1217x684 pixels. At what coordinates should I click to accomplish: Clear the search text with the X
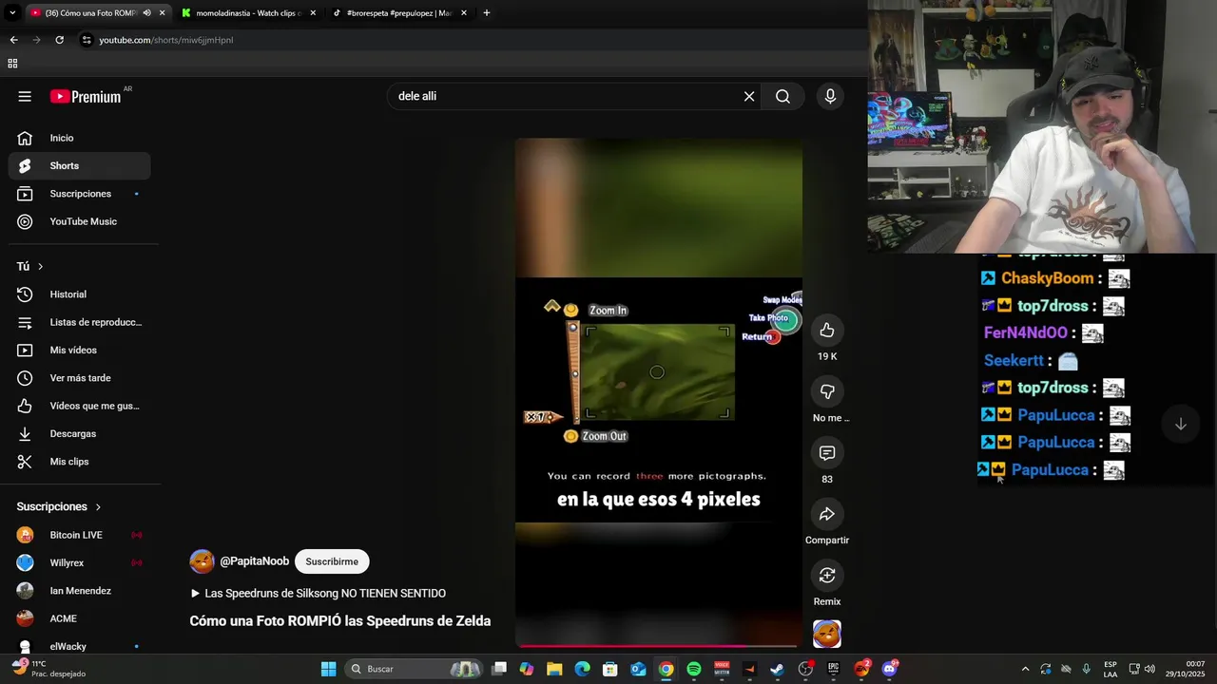pos(749,96)
